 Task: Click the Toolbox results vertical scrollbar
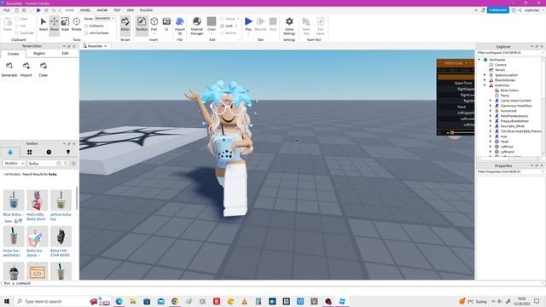pyautogui.click(x=77, y=199)
